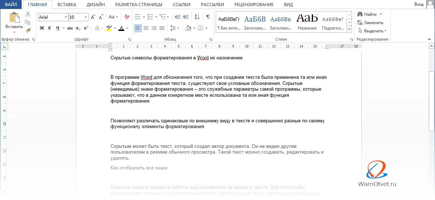Toggle superscript x² formatting
This screenshot has width=435, height=200.
[x=86, y=28]
